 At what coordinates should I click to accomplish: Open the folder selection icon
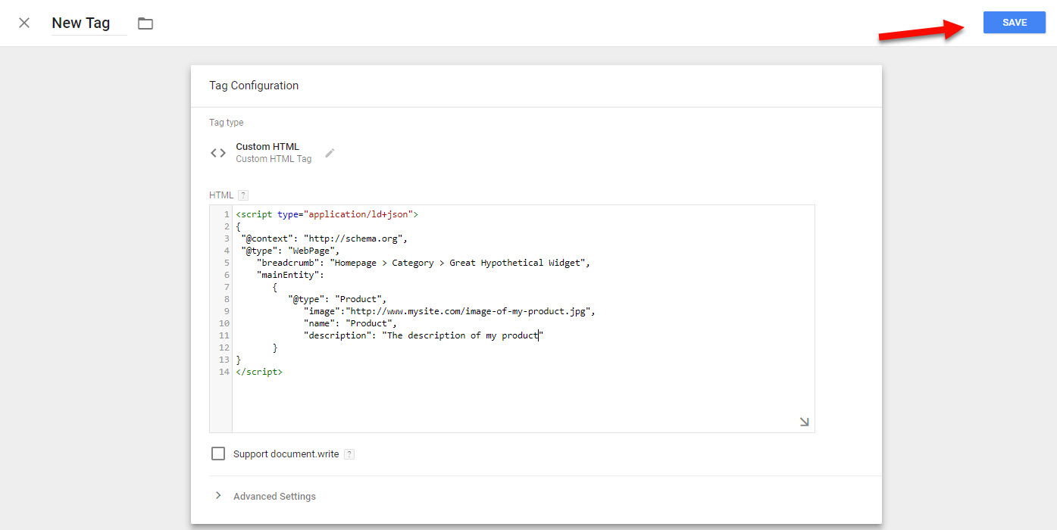pos(145,23)
